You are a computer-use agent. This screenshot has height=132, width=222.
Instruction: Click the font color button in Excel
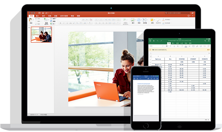[x=186, y=46]
